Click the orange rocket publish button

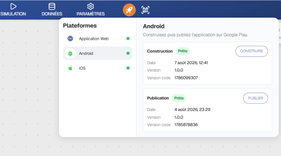coord(129,10)
